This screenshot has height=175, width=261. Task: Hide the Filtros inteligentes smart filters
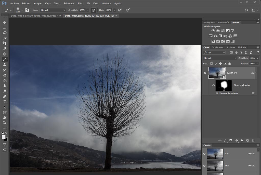point(213,85)
